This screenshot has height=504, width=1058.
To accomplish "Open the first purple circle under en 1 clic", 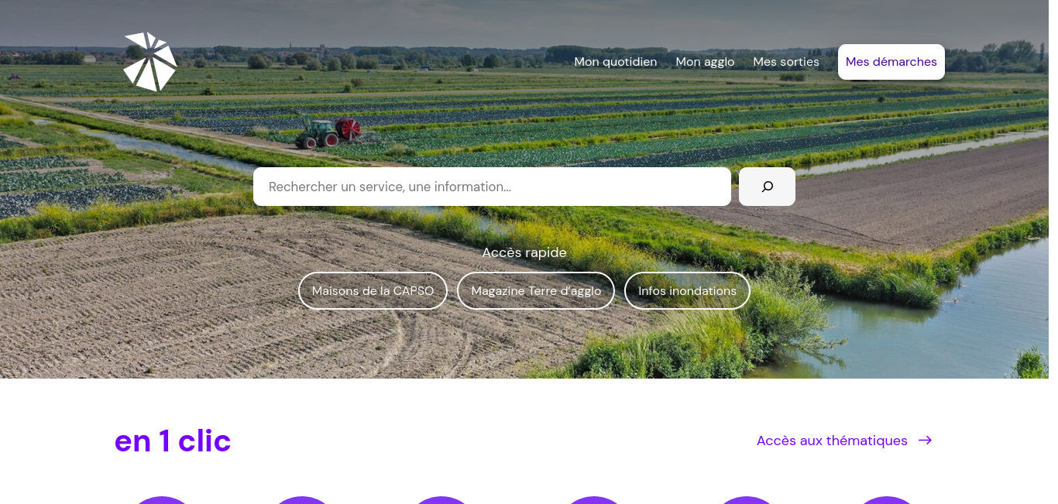I will 161,500.
